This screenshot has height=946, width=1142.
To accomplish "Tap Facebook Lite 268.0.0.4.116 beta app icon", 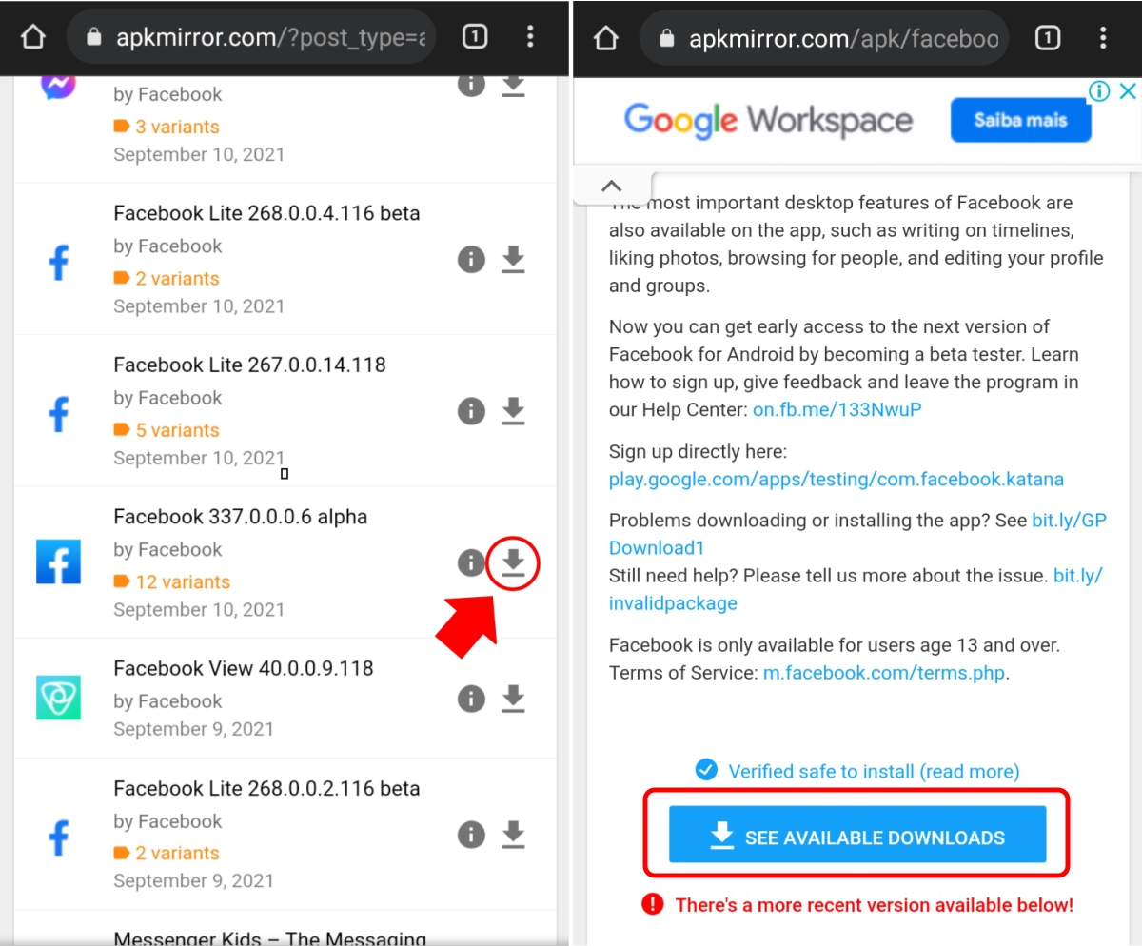I will tap(58, 261).
